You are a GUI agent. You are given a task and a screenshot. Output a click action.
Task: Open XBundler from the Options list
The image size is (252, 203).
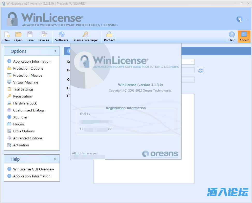[20, 117]
